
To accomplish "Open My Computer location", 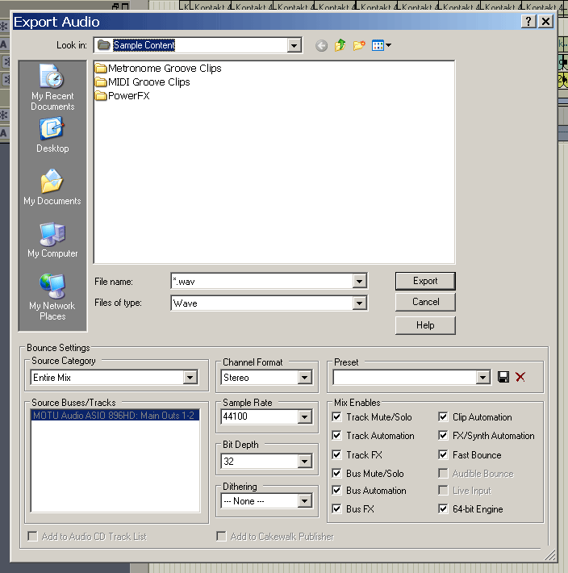I will tap(52, 240).
